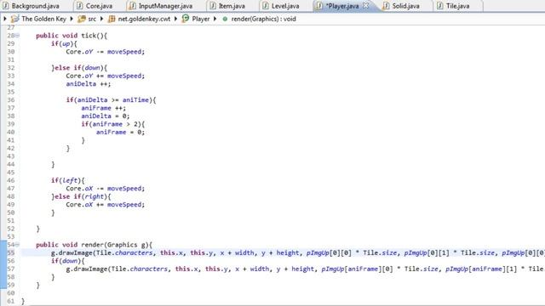545x306 pixels.
Task: Click 'Core.oY += moveSpeed;' on line 33
Action: point(106,76)
